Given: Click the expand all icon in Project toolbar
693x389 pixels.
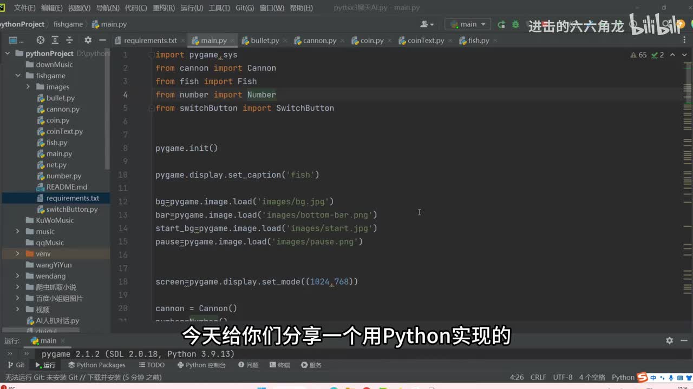Looking at the screenshot, I should coord(55,40).
